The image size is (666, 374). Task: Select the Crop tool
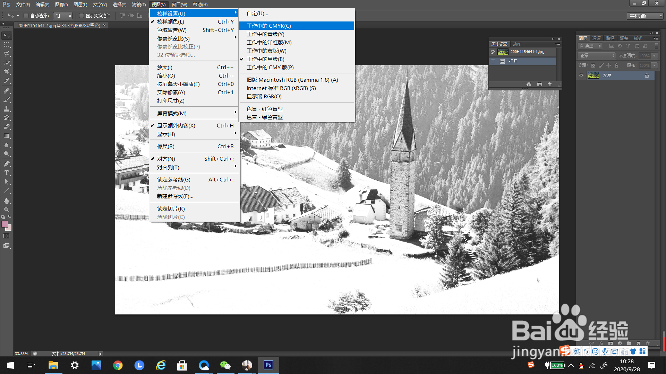tap(7, 72)
